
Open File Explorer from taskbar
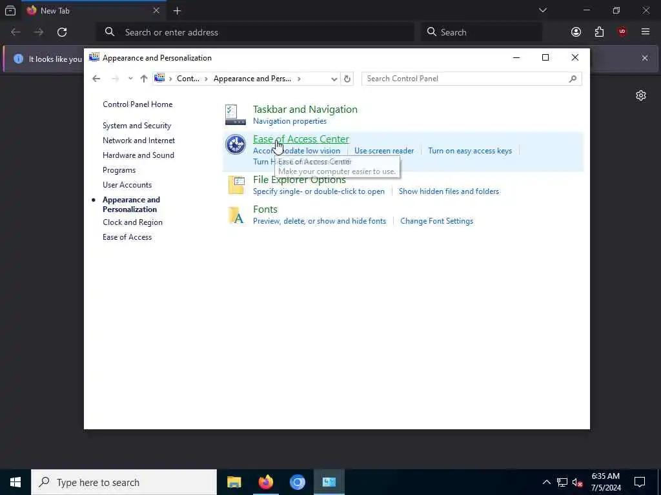pos(234,482)
